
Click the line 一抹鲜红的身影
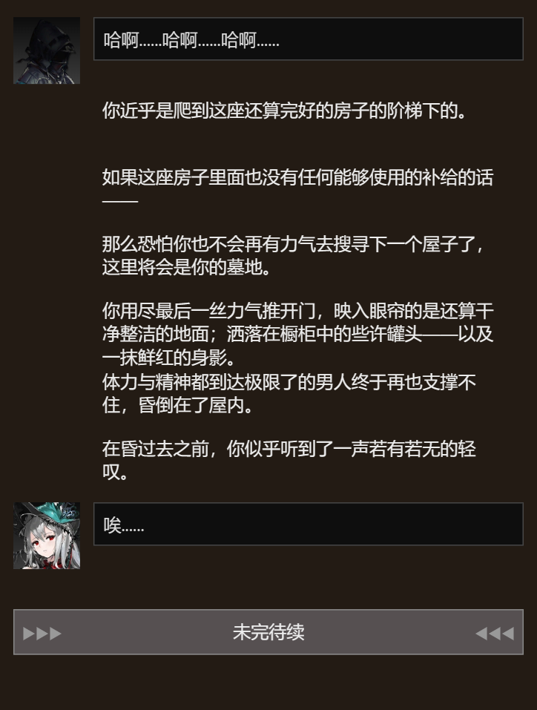[x=169, y=358]
